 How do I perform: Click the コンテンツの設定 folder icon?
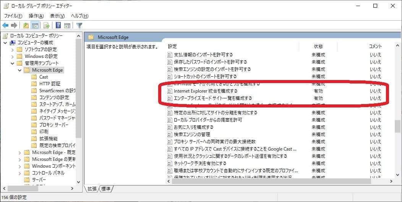click(34, 98)
